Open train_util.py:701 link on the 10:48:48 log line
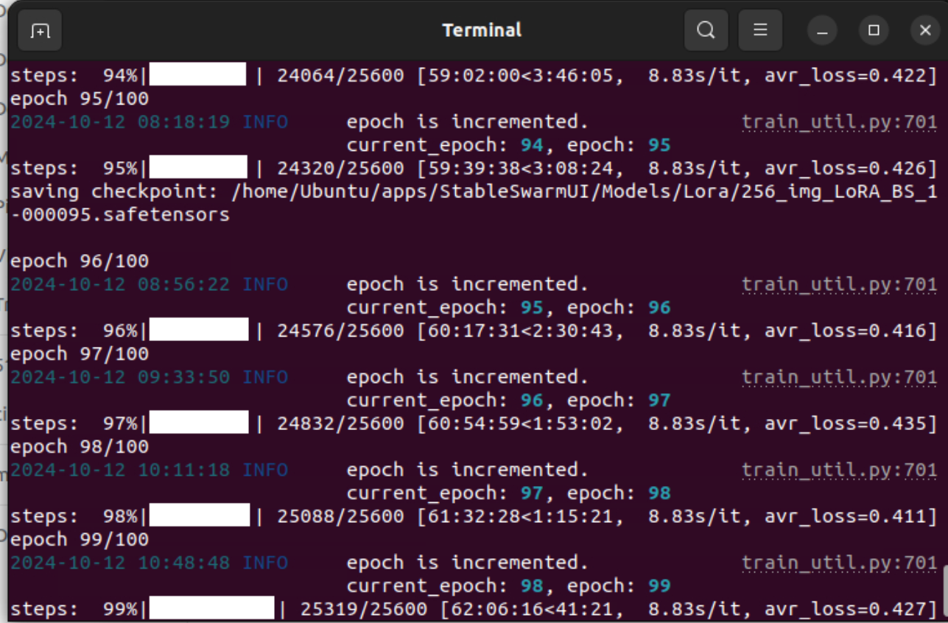 pos(839,563)
